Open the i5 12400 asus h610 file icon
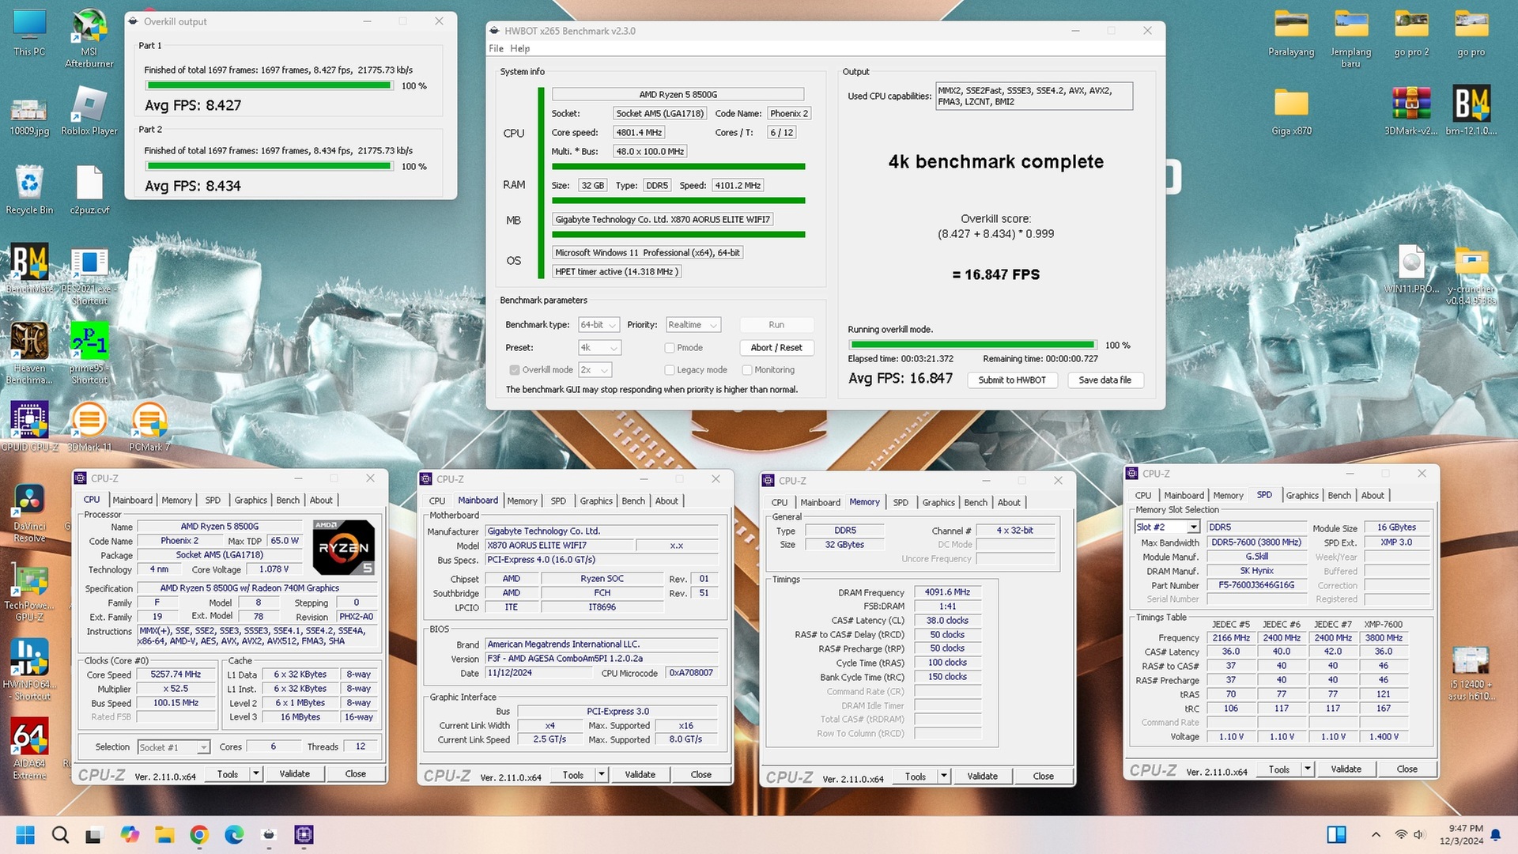Viewport: 1518px width, 854px height. pyautogui.click(x=1471, y=672)
